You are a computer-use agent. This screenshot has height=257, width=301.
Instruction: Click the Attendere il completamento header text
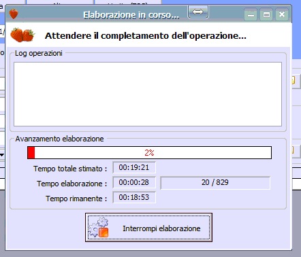tap(146, 36)
